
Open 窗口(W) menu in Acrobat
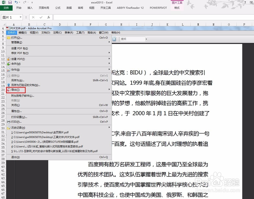click(x=104, y=32)
